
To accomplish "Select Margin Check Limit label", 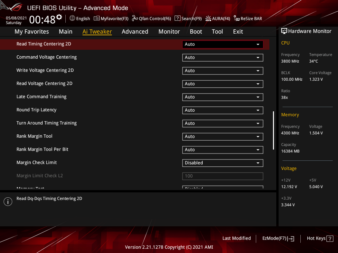I will [x=37, y=162].
